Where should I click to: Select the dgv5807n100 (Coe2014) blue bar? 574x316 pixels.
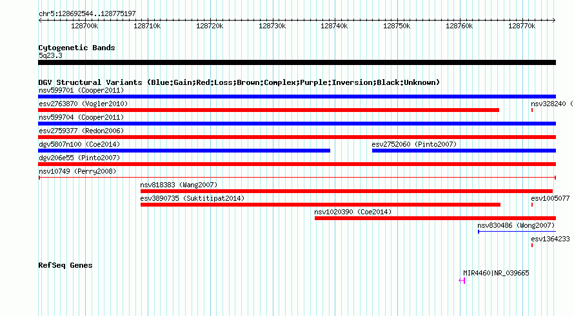point(184,151)
